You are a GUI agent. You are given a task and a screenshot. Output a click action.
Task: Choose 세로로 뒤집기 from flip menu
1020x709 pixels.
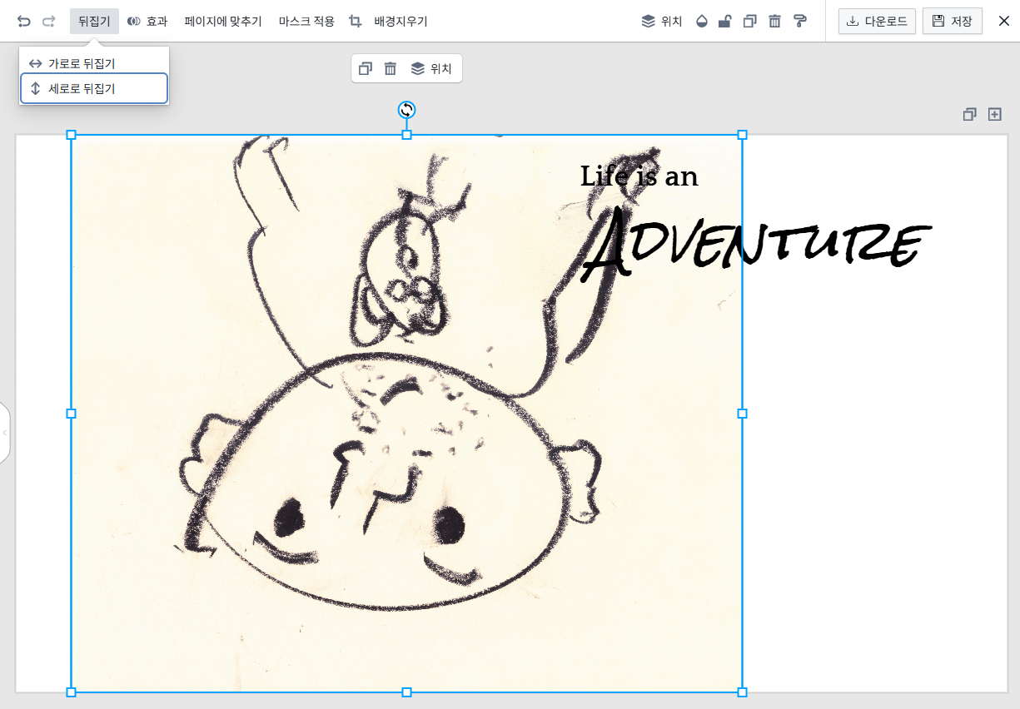82,89
